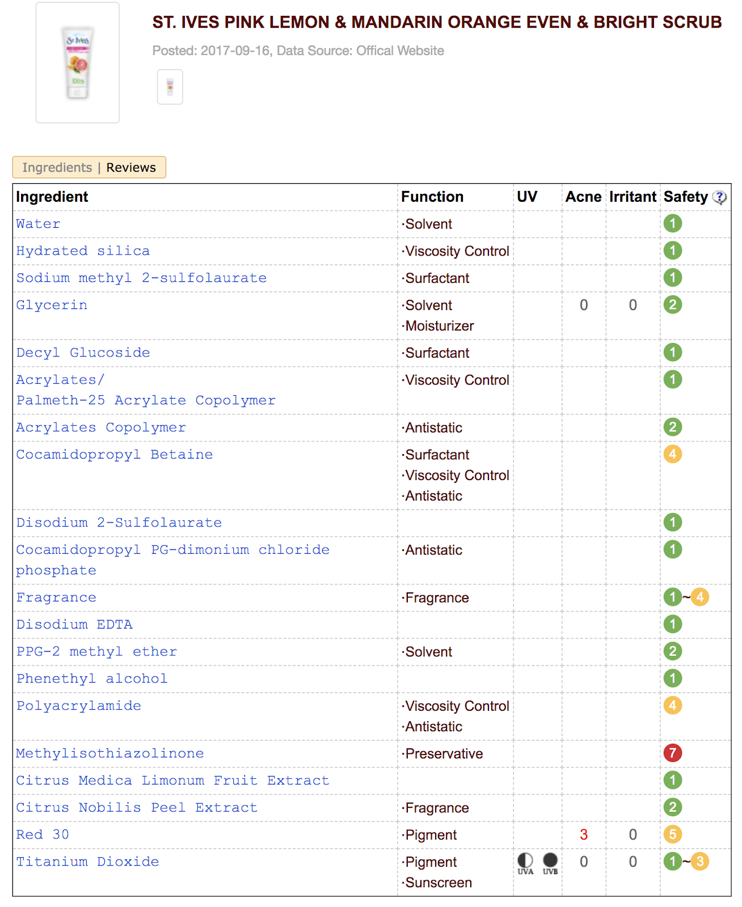Click safety rating badge 4 for Polyacrylamide
Screen dimensions: 742x907
673,706
